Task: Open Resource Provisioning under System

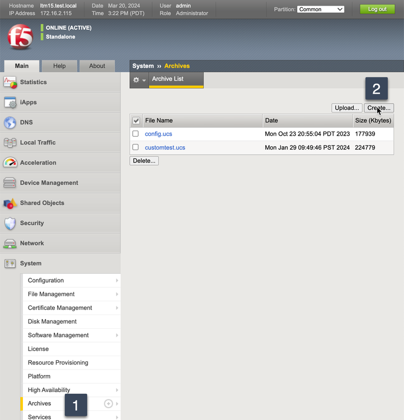Action: tap(72, 363)
